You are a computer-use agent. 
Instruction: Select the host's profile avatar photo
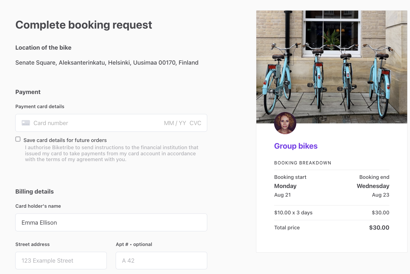[x=285, y=123]
